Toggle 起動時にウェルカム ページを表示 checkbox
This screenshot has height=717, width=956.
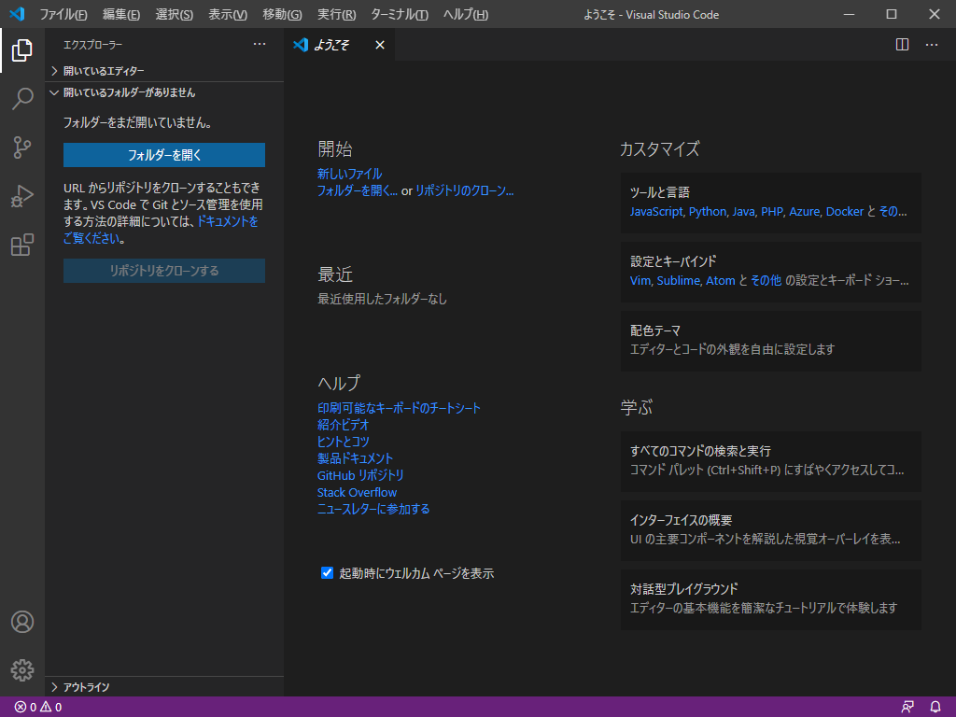click(x=327, y=573)
